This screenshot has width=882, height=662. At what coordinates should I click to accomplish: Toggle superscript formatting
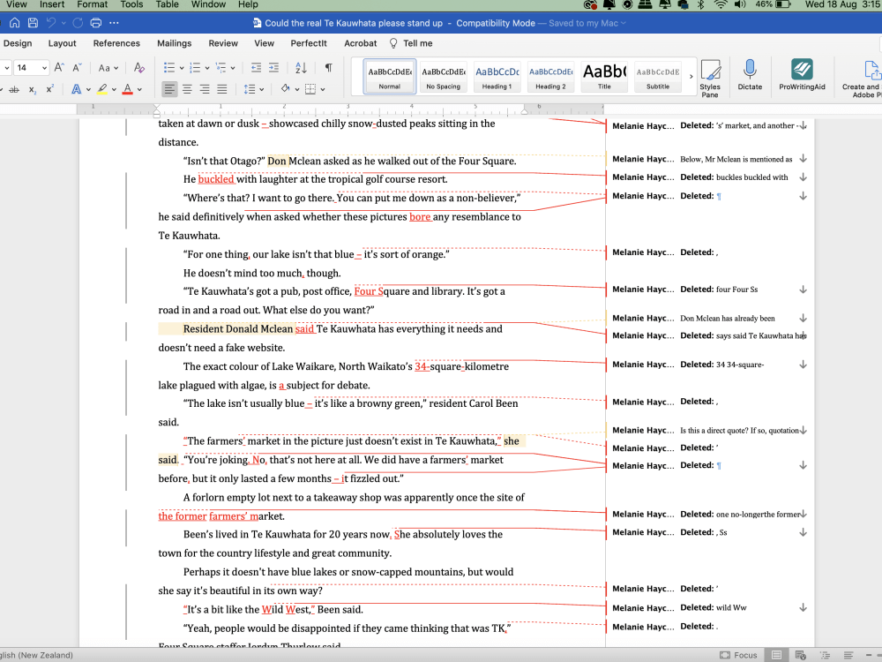coord(50,89)
